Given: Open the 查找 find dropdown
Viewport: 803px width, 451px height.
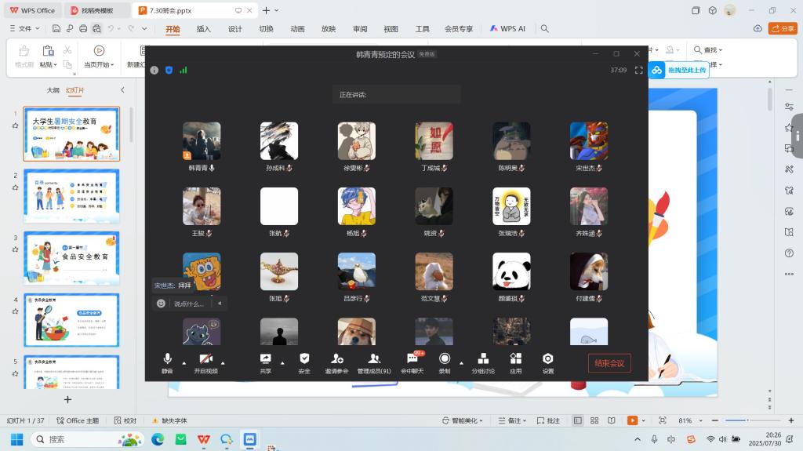Looking at the screenshot, I should [x=708, y=49].
